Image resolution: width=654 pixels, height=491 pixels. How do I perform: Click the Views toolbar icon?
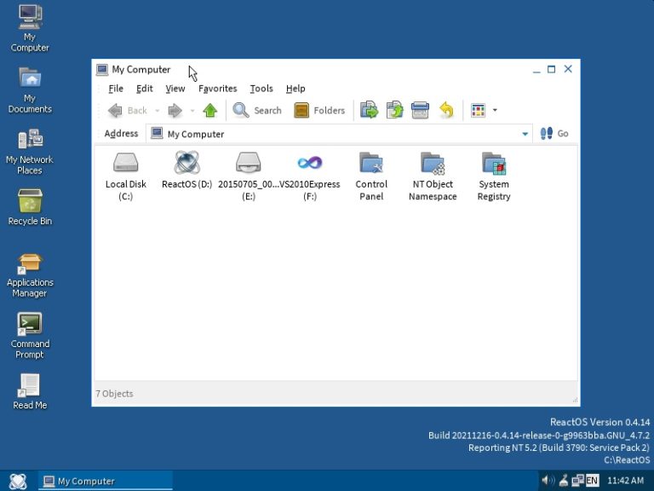coord(478,111)
